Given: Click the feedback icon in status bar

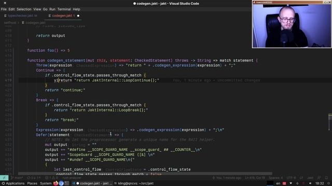Looking at the screenshot, I should [319, 178].
